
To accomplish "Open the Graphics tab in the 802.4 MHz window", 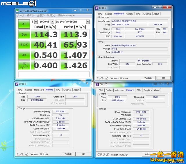I will pos(148,90).
